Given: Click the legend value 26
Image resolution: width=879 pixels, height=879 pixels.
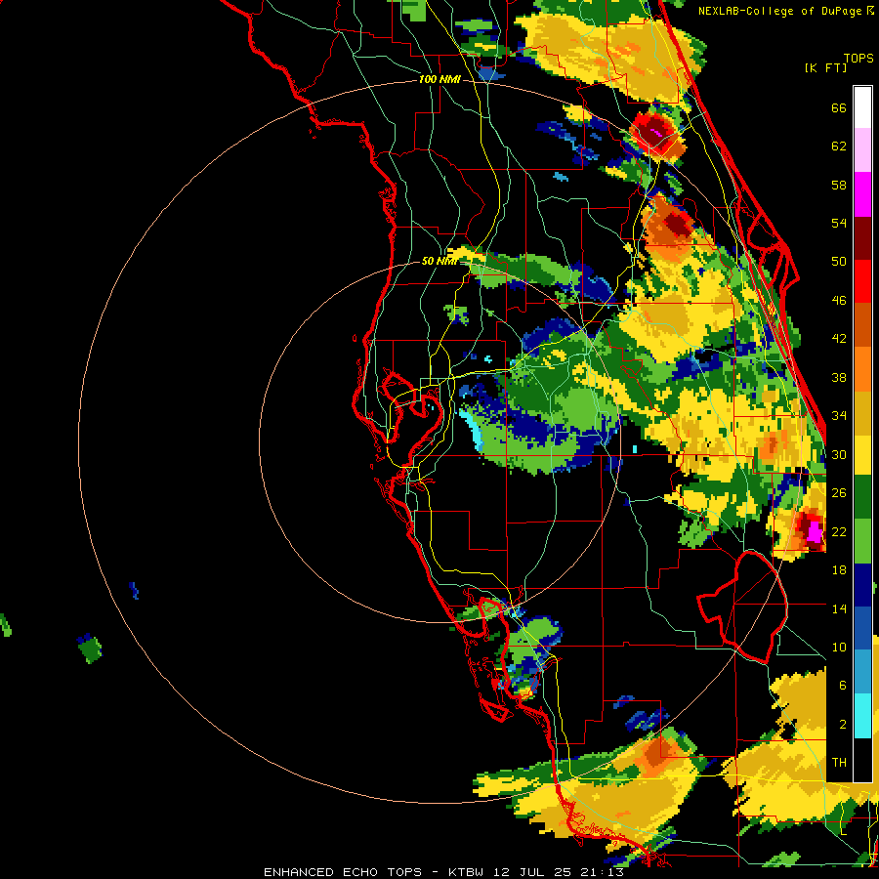Looking at the screenshot, I should [x=839, y=493].
